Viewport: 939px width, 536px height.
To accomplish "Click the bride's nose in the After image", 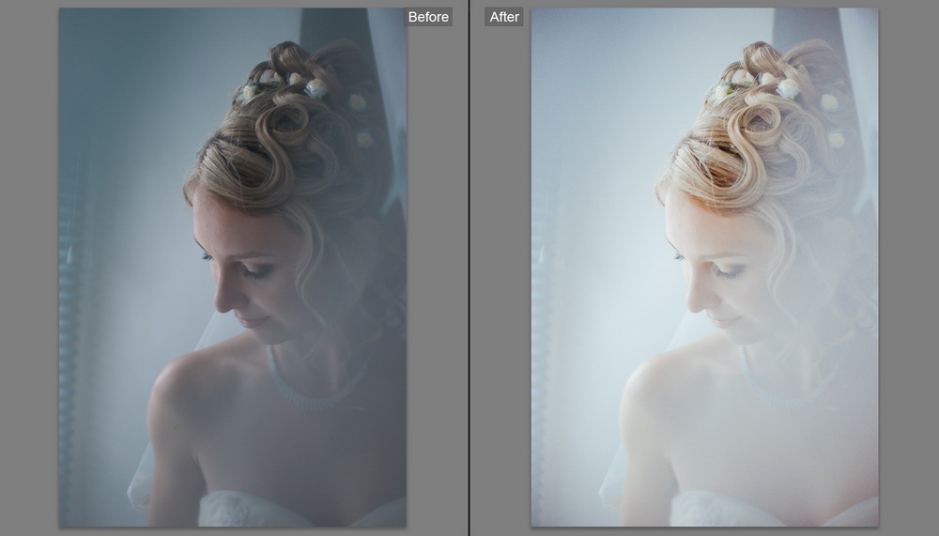I will (695, 300).
